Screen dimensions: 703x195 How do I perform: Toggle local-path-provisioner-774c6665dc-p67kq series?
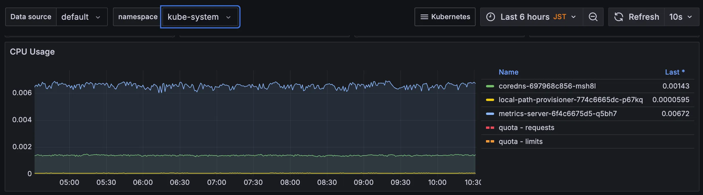click(x=571, y=100)
